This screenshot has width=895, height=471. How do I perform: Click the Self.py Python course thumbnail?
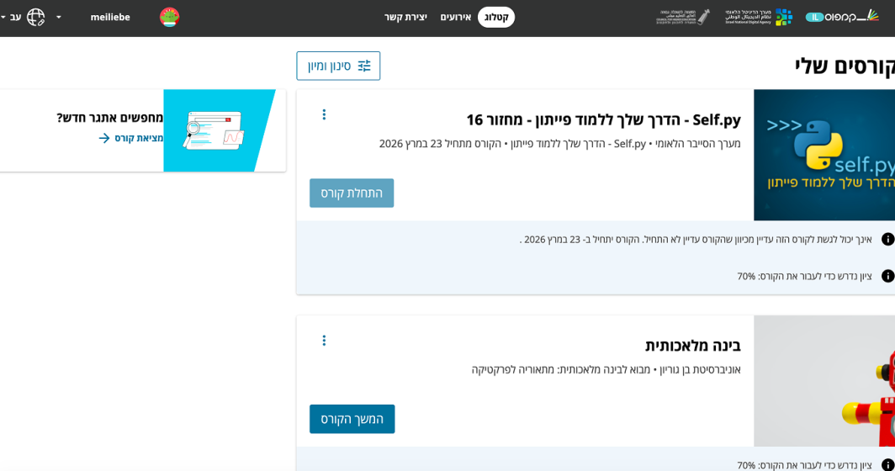[824, 155]
